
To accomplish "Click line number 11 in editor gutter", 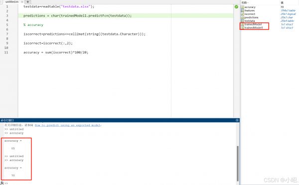I will click(x=6, y=52).
